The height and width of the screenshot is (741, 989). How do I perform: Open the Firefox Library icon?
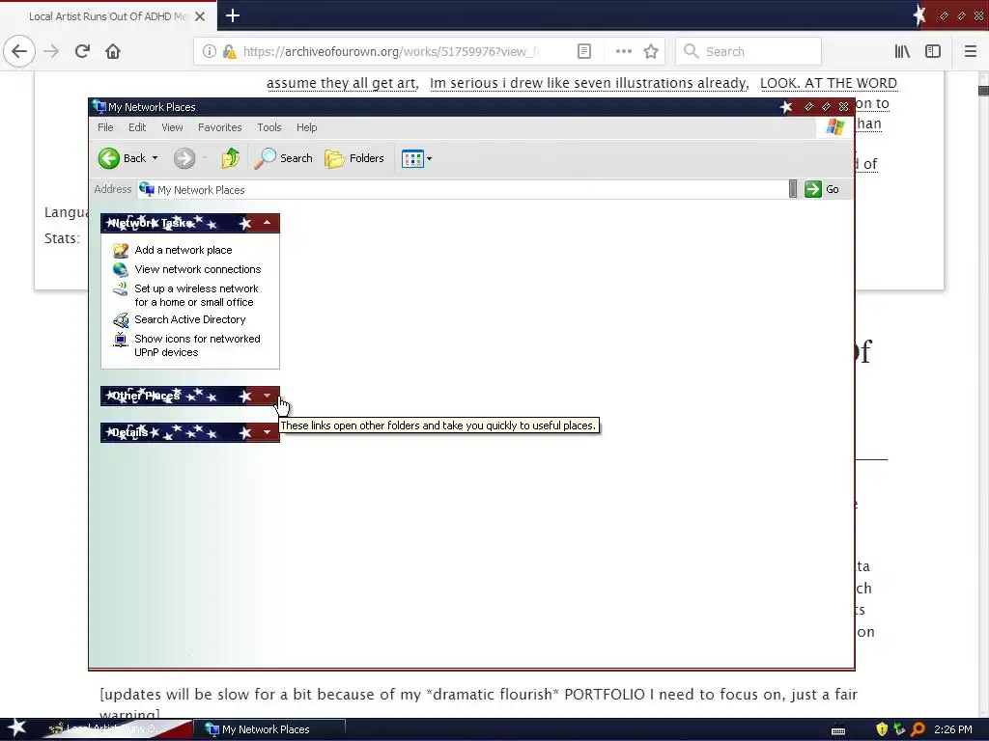(903, 52)
